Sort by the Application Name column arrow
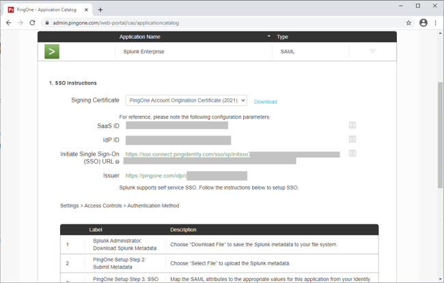 (268, 36)
